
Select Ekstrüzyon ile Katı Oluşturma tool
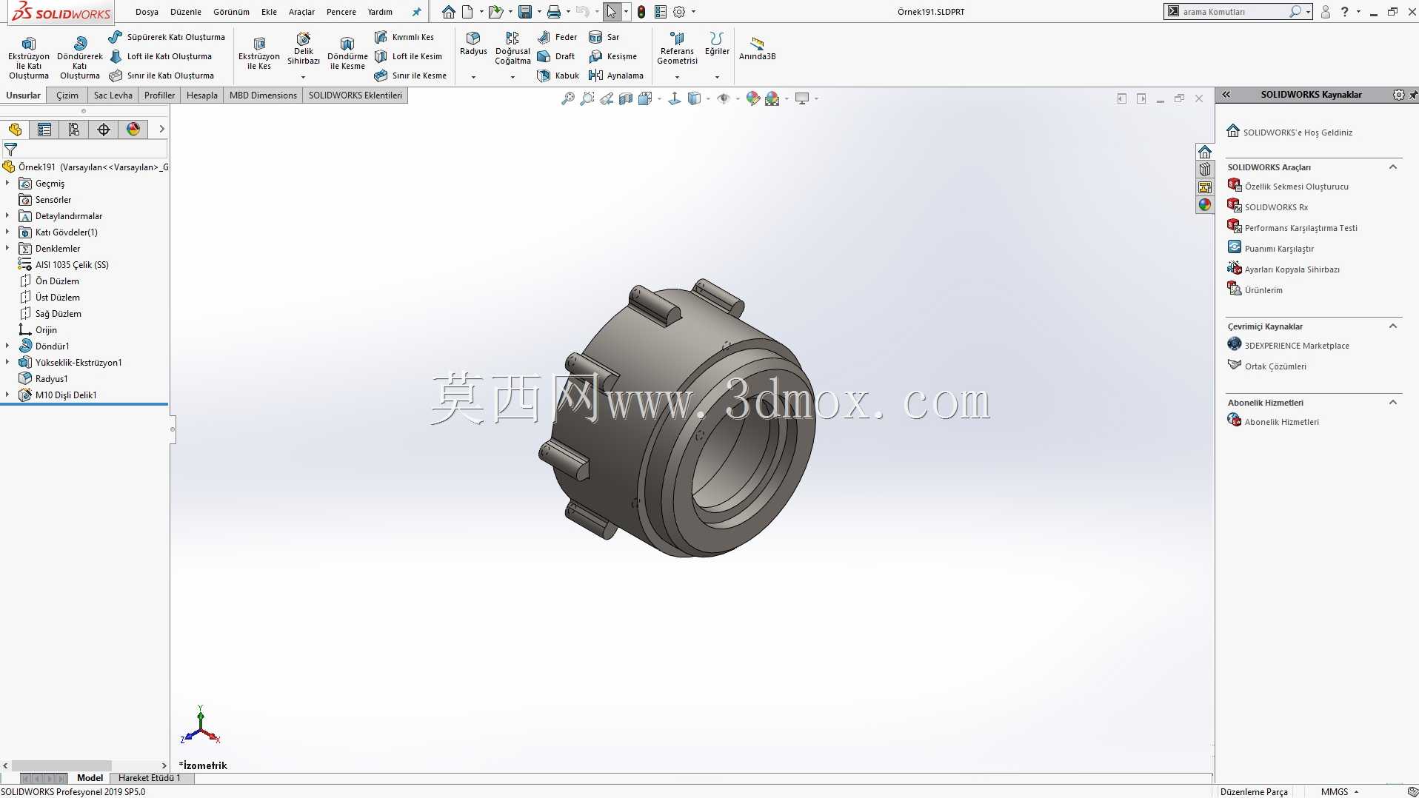point(29,56)
